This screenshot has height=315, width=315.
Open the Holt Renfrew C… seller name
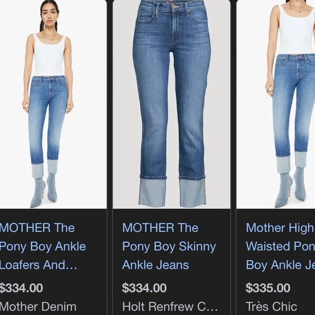click(170, 306)
